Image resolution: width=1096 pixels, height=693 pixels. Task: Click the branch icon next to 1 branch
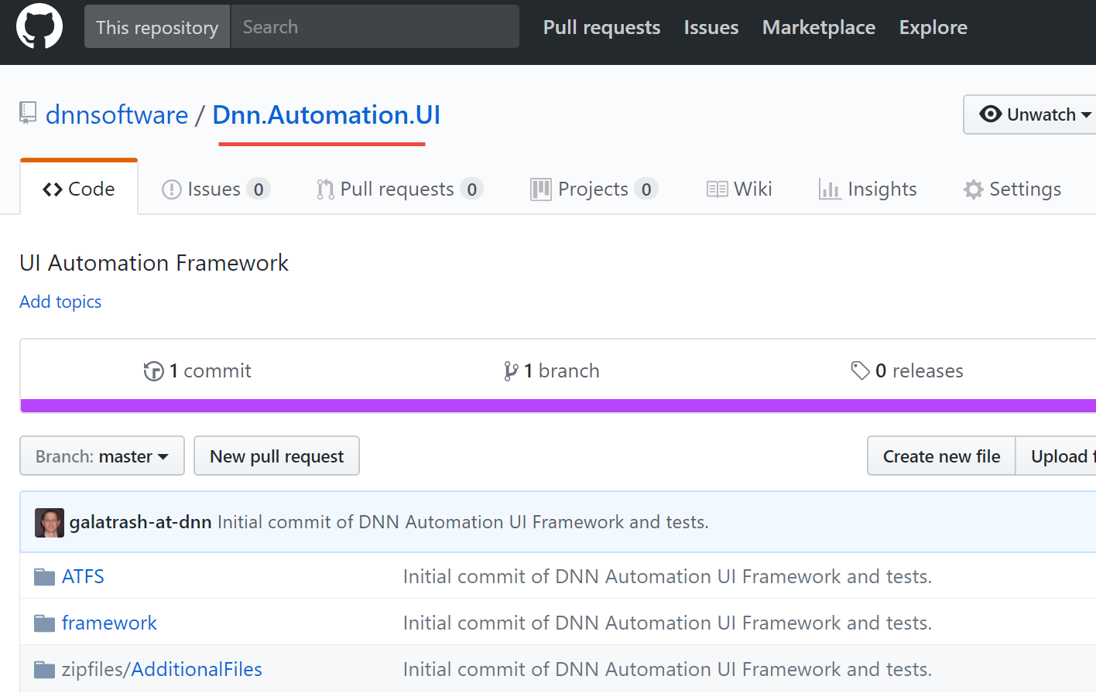tap(511, 371)
